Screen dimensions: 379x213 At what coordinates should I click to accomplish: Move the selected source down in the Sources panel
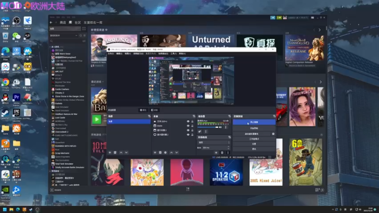click(x=176, y=152)
